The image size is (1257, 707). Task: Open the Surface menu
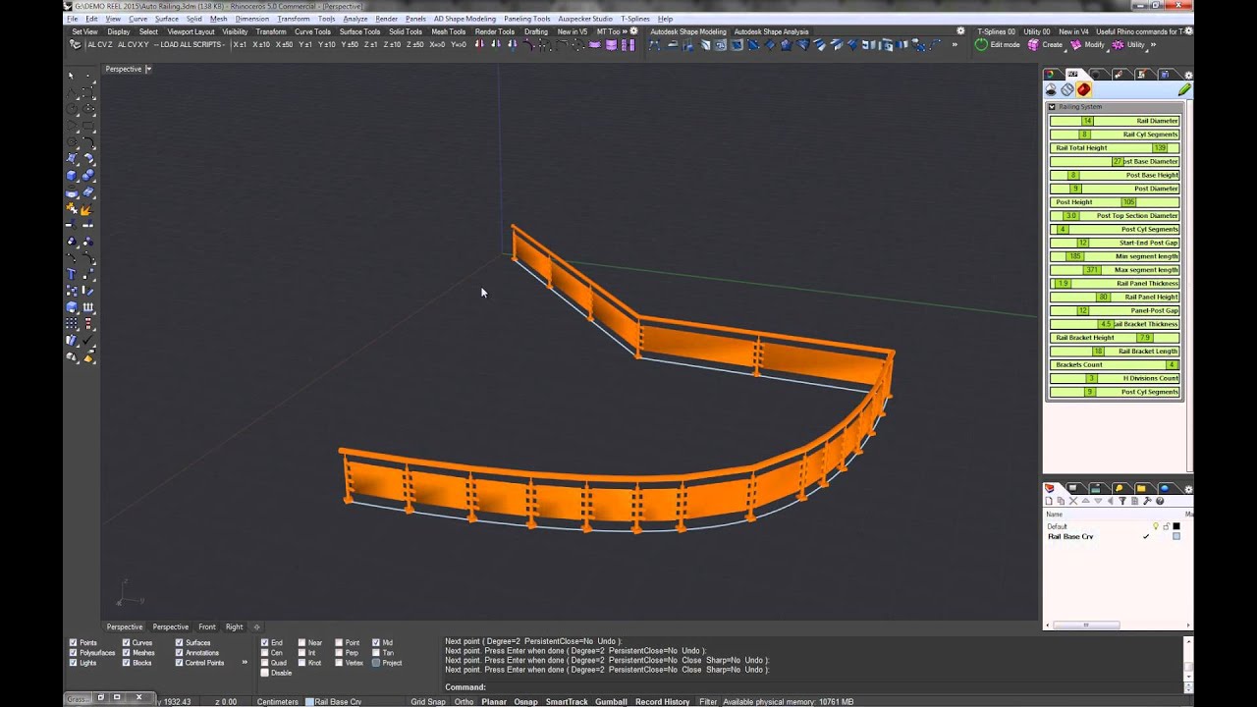pyautogui.click(x=166, y=19)
